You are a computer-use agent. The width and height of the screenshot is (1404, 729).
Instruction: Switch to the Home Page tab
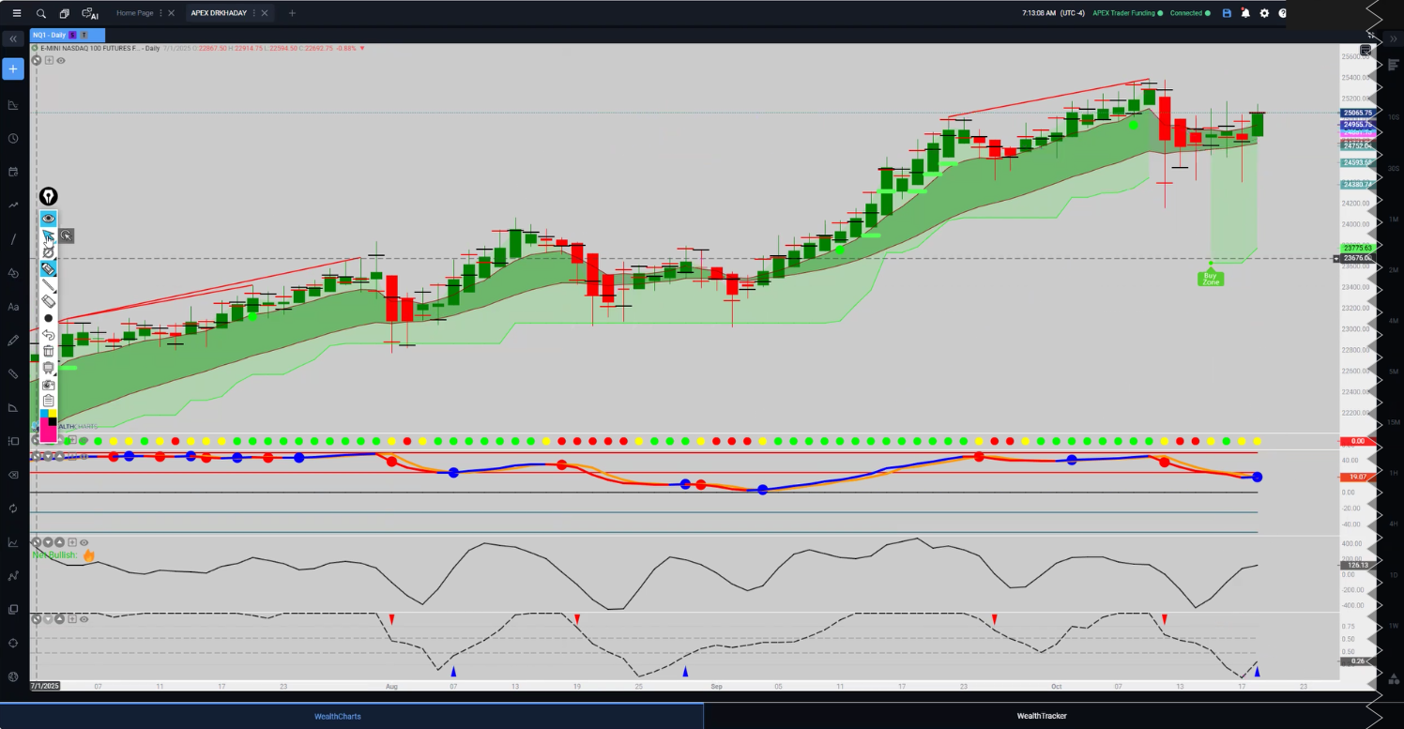point(134,13)
